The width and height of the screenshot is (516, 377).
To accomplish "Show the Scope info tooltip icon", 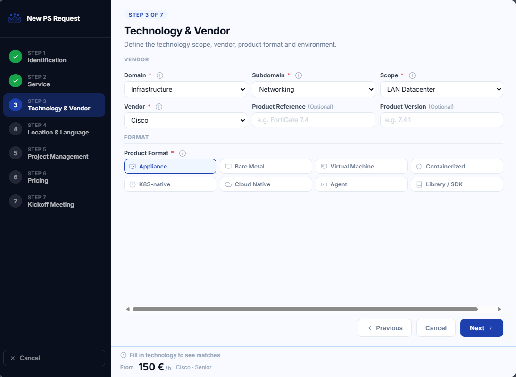I will pos(412,75).
